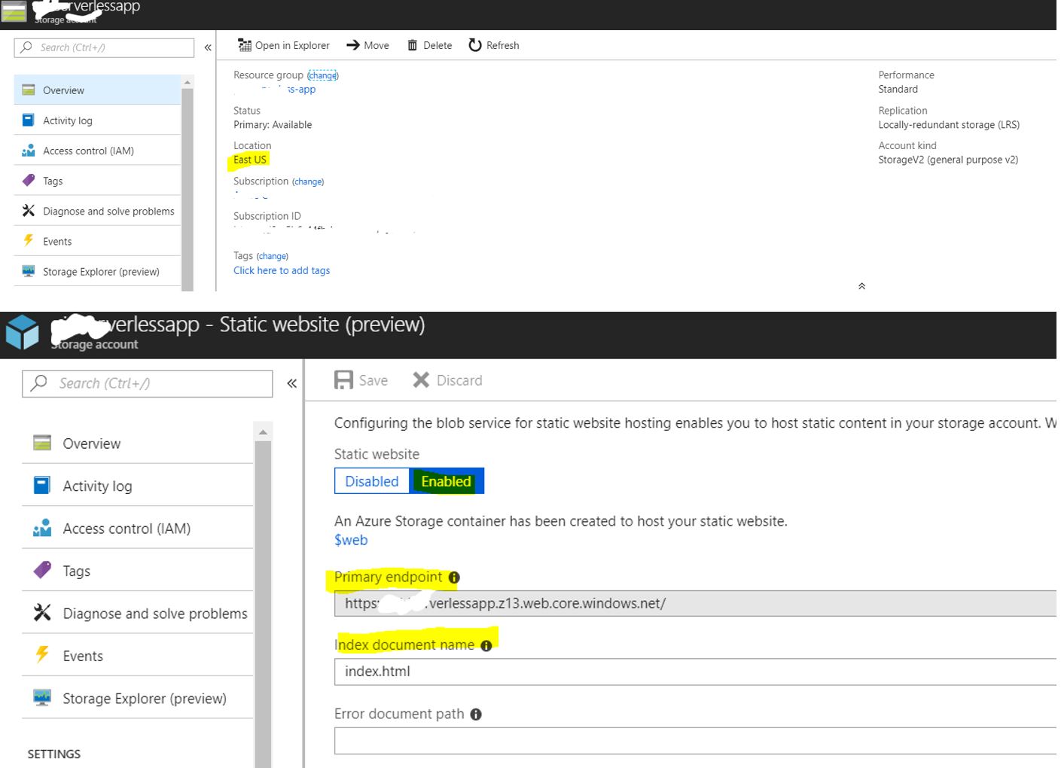Set static website to Enabled
1061x768 pixels.
point(446,482)
